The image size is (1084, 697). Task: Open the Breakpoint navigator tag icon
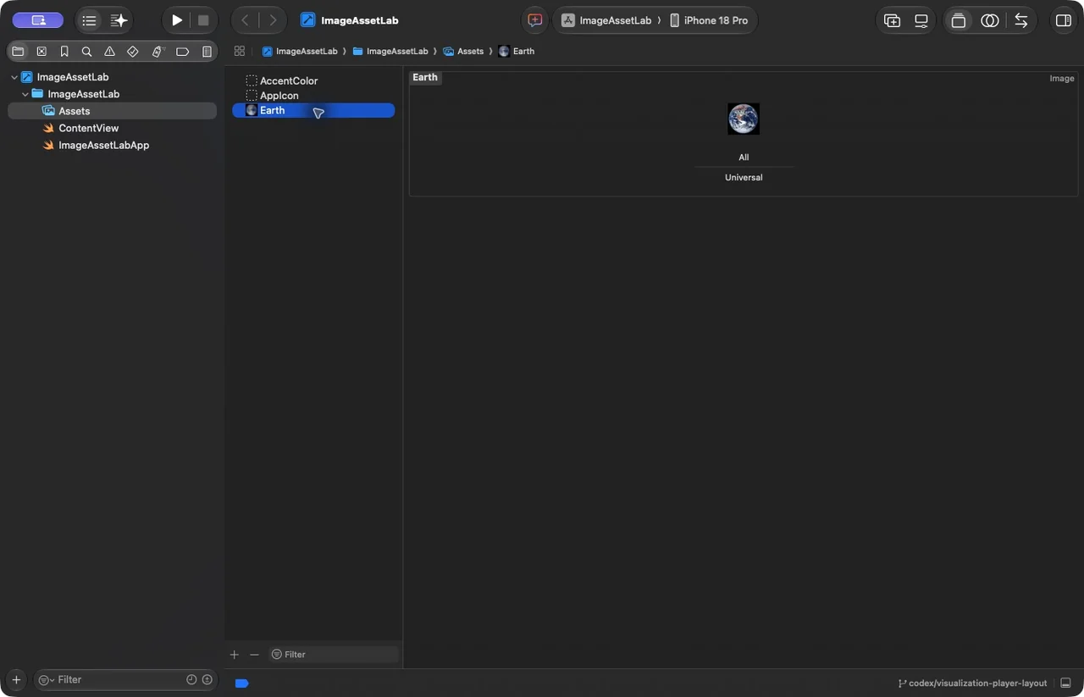click(182, 52)
